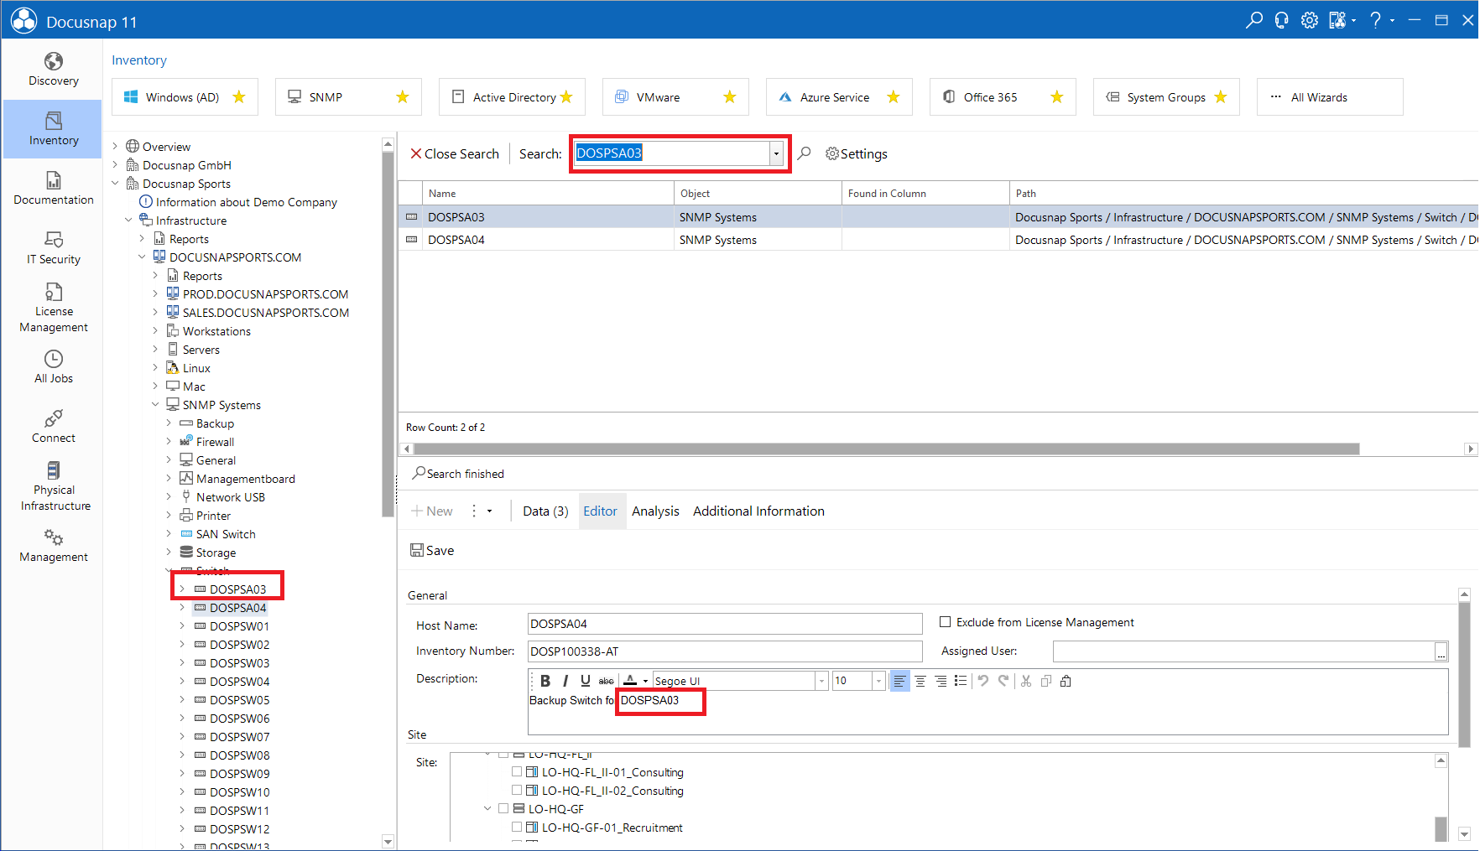1480x851 pixels.
Task: Open All Jobs in sidebar
Action: point(53,367)
